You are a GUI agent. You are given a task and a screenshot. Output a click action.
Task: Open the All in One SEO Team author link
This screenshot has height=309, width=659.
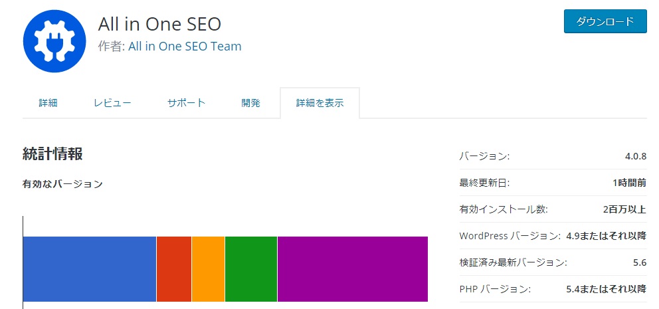coord(185,47)
